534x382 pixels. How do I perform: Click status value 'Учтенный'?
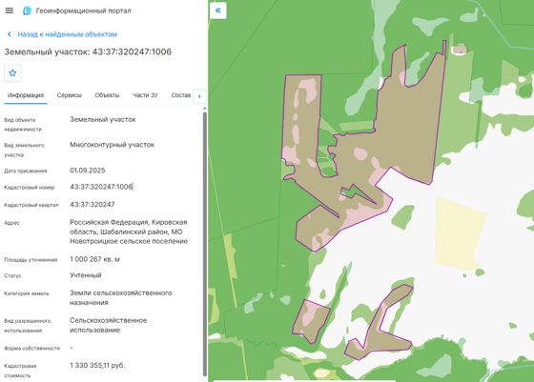[x=86, y=275]
